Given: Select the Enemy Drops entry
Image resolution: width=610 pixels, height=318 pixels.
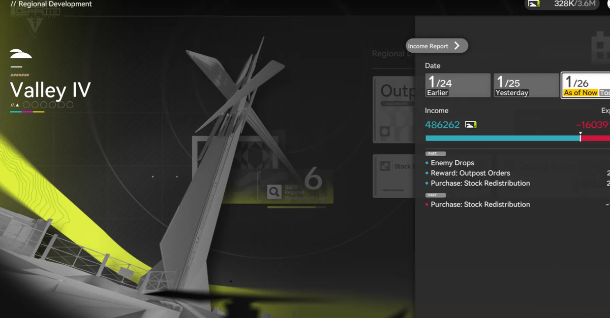Looking at the screenshot, I should [452, 163].
